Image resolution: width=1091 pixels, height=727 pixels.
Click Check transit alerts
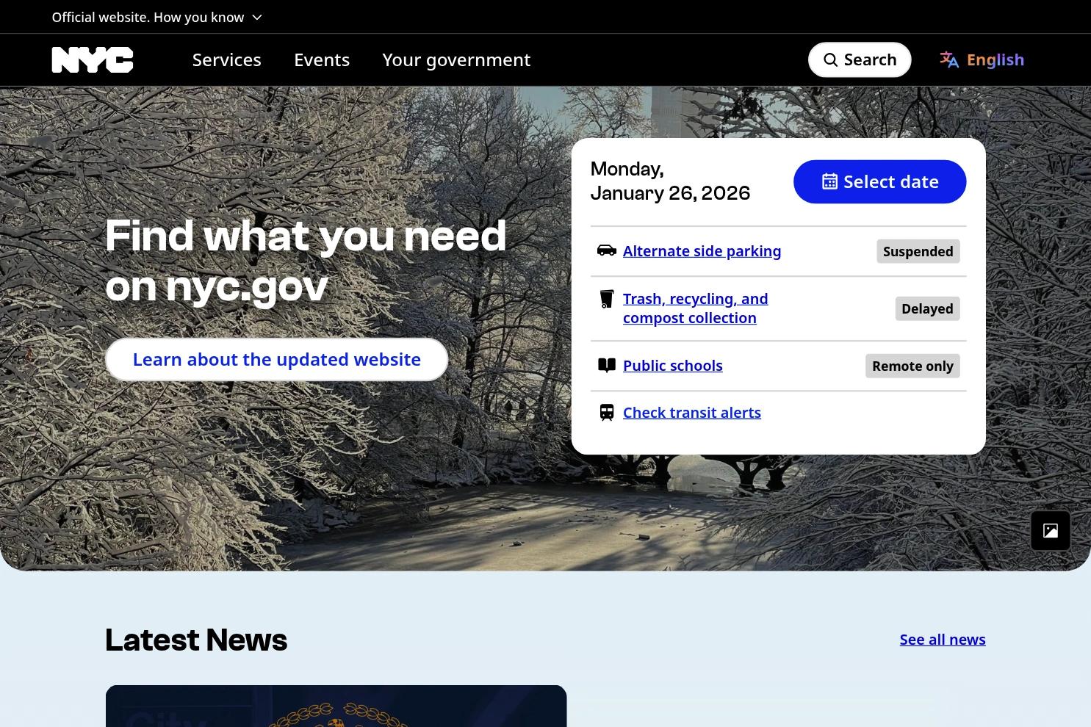(691, 412)
